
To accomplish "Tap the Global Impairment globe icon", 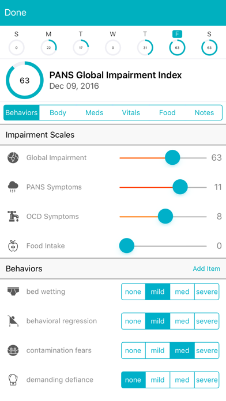I will [13, 157].
